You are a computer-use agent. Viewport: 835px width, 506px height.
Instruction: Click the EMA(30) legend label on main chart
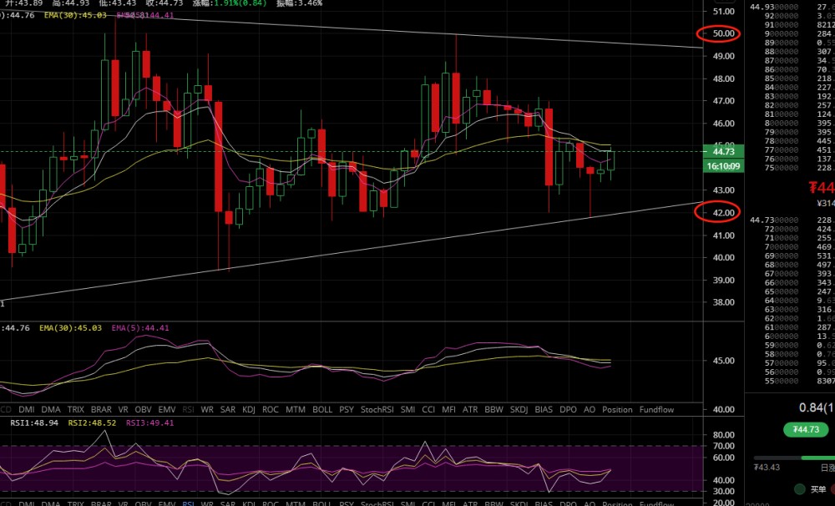point(63,15)
